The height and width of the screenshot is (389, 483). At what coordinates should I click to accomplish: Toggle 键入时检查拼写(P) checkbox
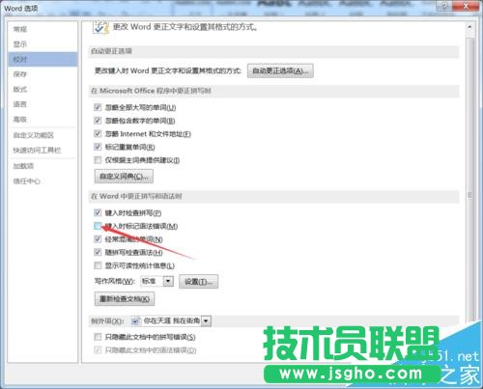98,212
